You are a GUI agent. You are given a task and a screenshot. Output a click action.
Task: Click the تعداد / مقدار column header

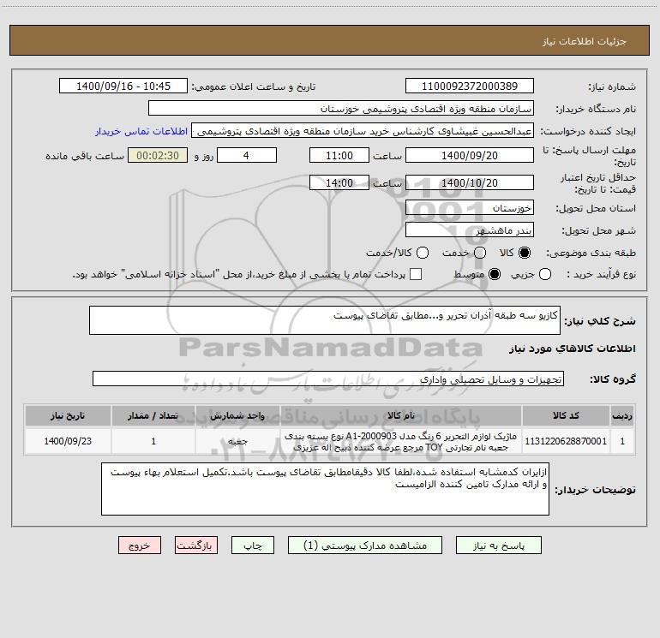pyautogui.click(x=153, y=415)
